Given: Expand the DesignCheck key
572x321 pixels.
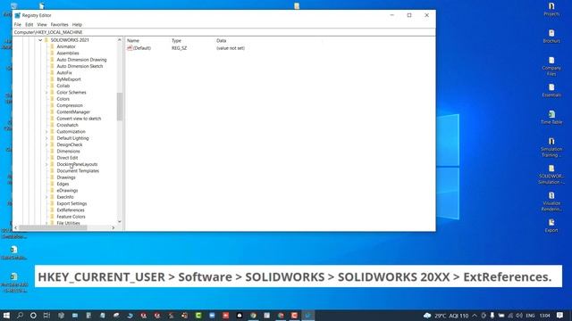Looking at the screenshot, I should (46, 144).
